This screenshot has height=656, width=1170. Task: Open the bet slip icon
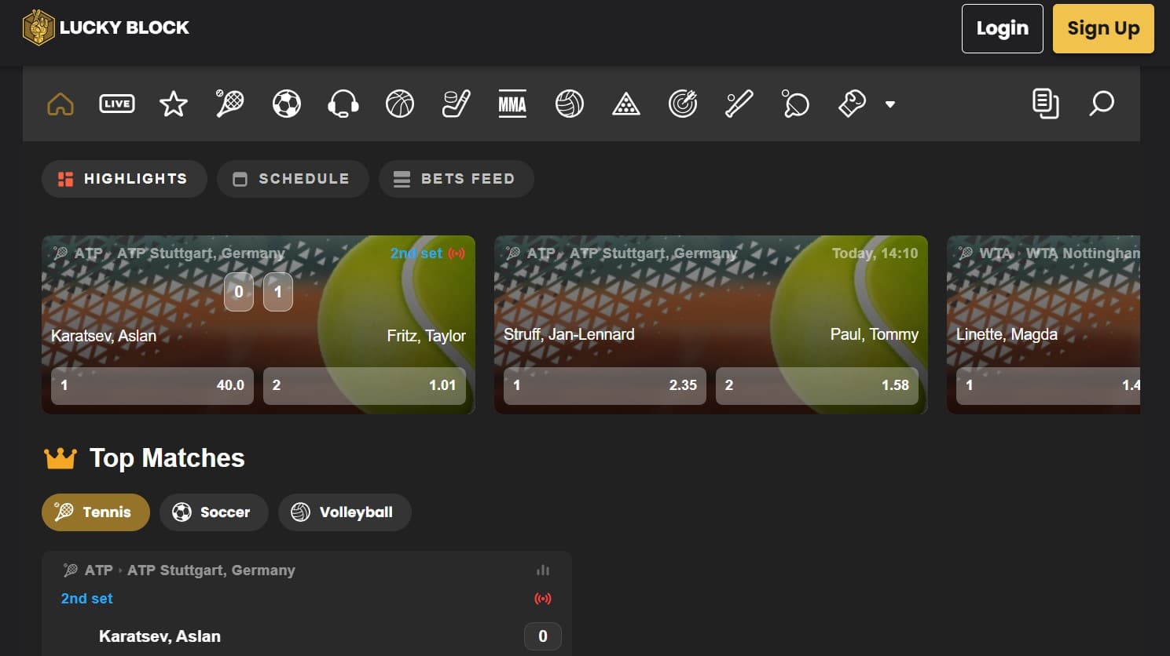(1045, 104)
